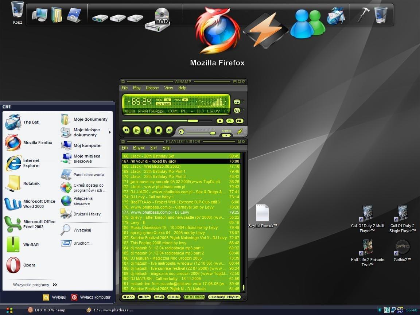Click the large Firefox dock icon
The image size is (420, 315).
[x=217, y=30]
